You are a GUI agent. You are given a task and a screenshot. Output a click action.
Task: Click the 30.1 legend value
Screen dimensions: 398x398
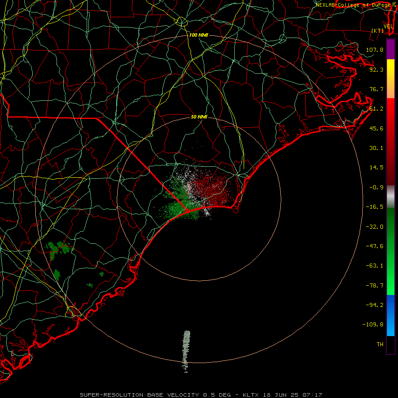(376, 148)
